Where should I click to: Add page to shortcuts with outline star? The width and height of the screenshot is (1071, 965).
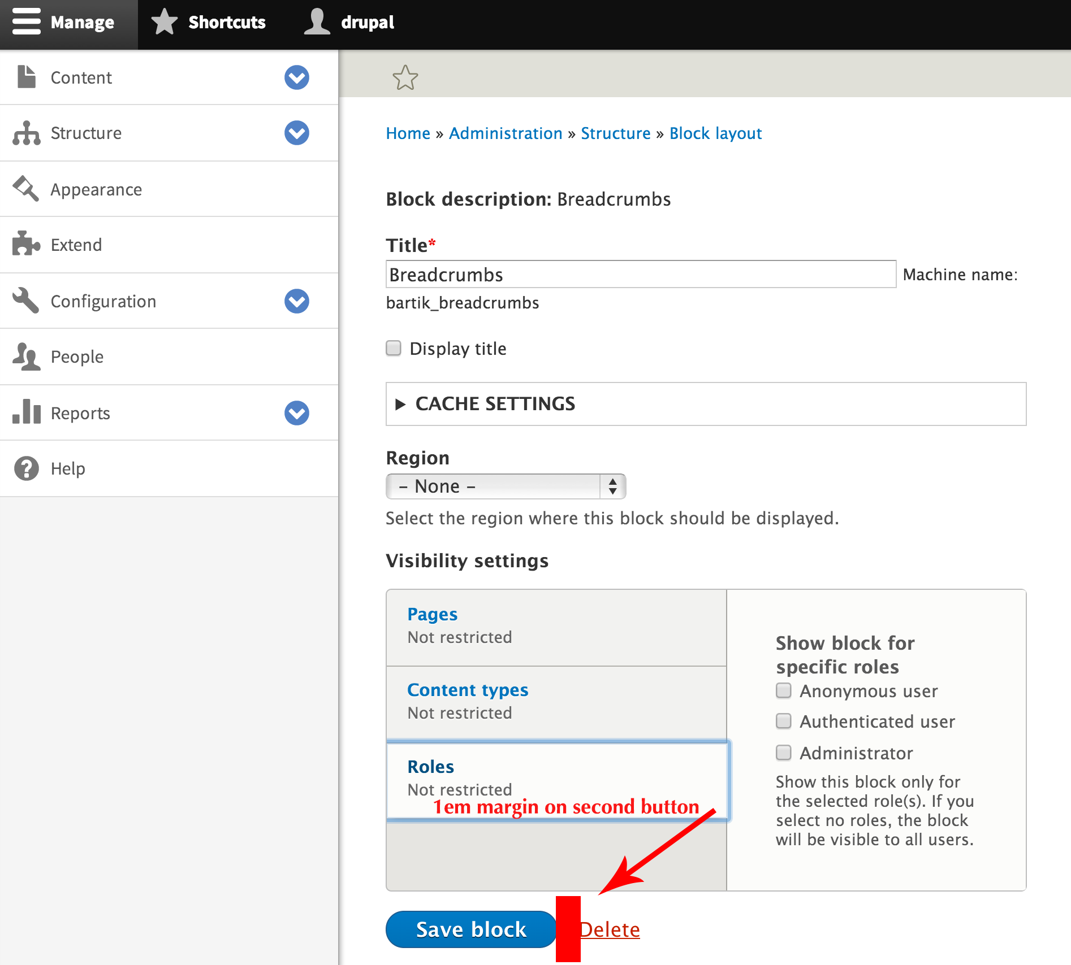405,78
